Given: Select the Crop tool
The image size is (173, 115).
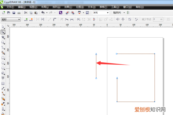Looking at the screenshot, I should [x=3, y=37].
